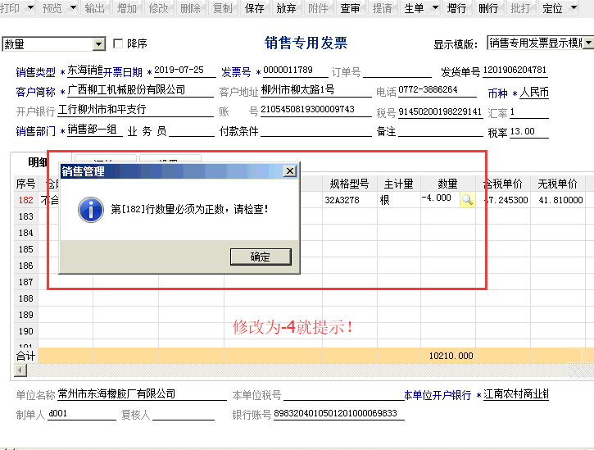The image size is (594, 450).
Task: Click the empty 付款条件 field
Action: (316, 130)
